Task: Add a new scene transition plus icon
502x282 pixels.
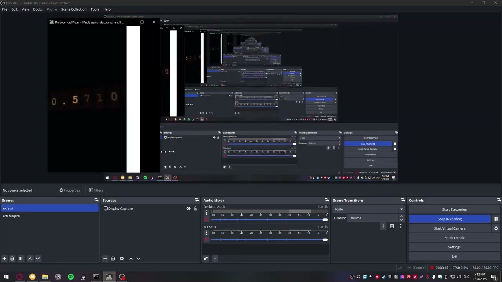Action: (383, 226)
